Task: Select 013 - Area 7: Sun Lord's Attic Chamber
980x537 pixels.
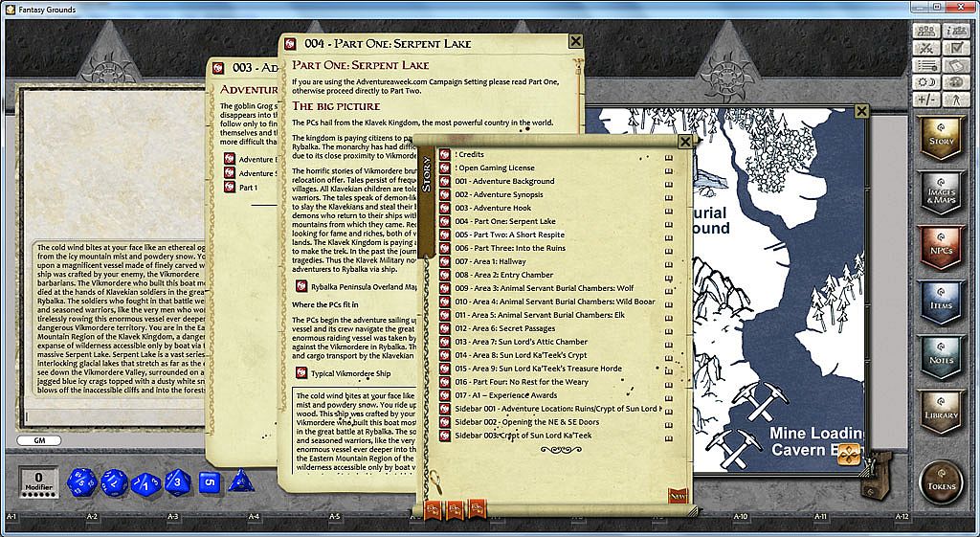Action: pyautogui.click(x=522, y=342)
